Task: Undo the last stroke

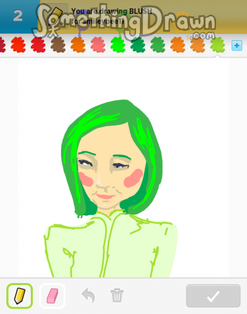Action: [x=88, y=296]
